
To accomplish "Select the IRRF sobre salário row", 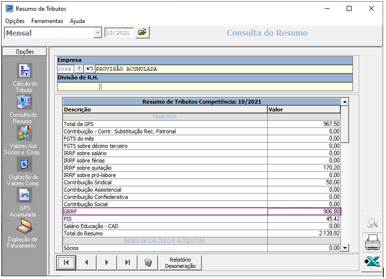I will click(201, 153).
